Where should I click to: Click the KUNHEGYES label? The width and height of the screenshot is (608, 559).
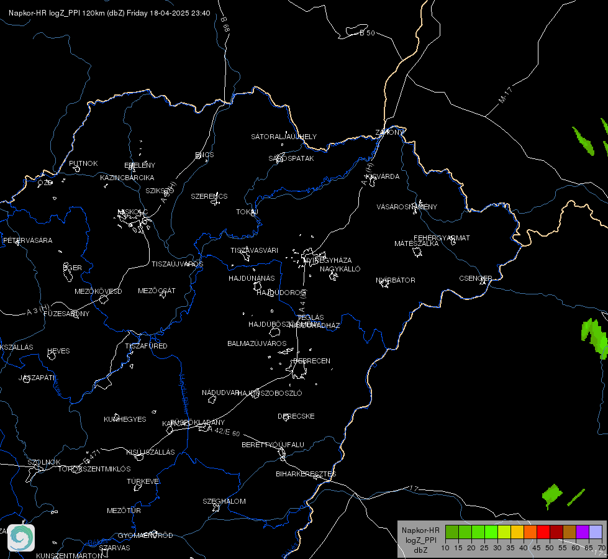125,419
